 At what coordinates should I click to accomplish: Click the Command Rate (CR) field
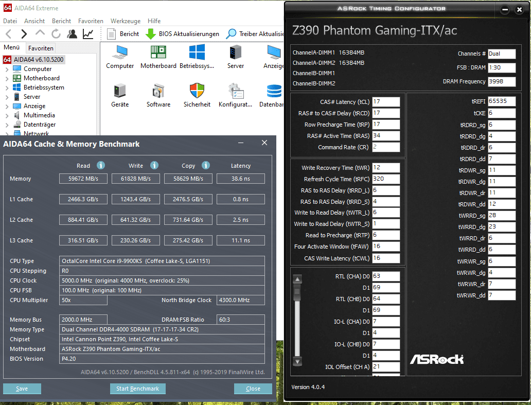[x=386, y=147]
